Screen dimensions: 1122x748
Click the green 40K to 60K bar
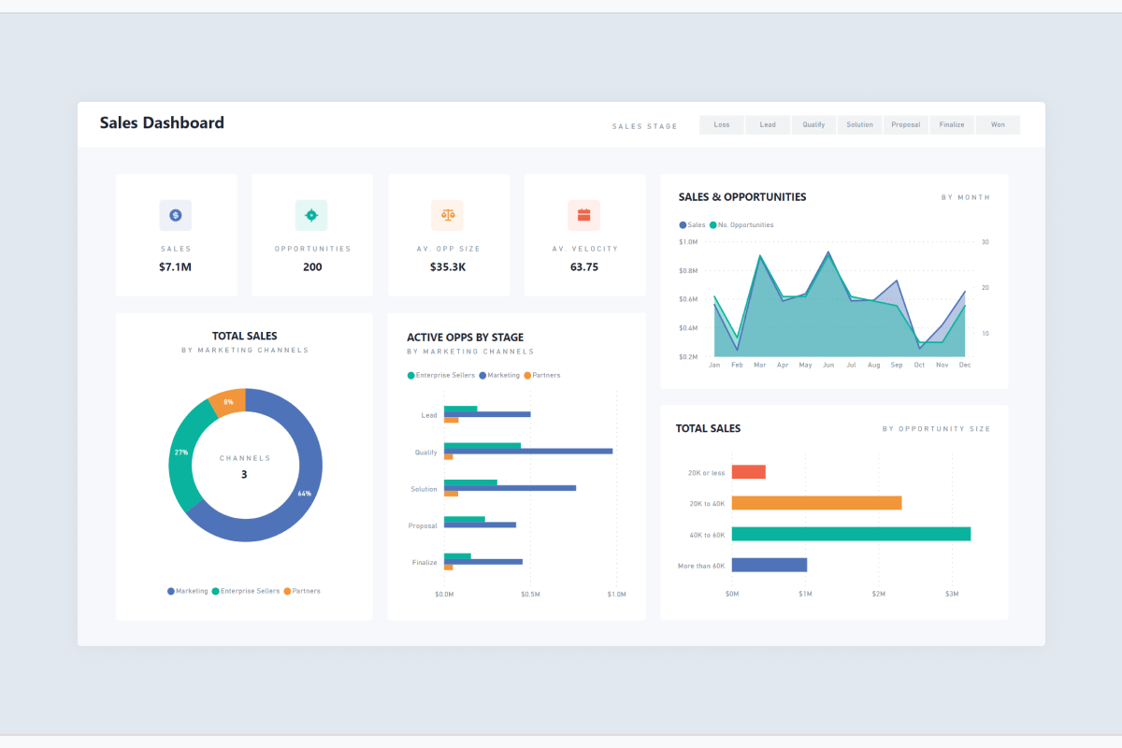click(x=852, y=534)
